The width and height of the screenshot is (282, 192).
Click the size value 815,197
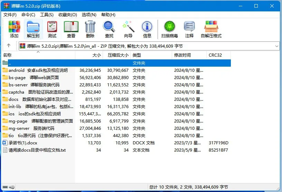pos(93,99)
